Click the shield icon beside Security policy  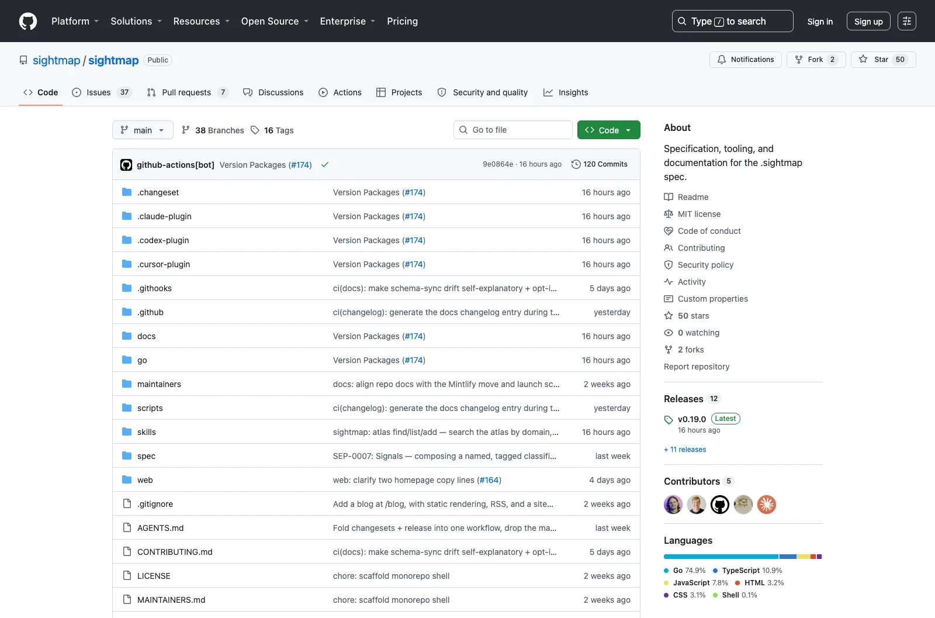click(669, 265)
